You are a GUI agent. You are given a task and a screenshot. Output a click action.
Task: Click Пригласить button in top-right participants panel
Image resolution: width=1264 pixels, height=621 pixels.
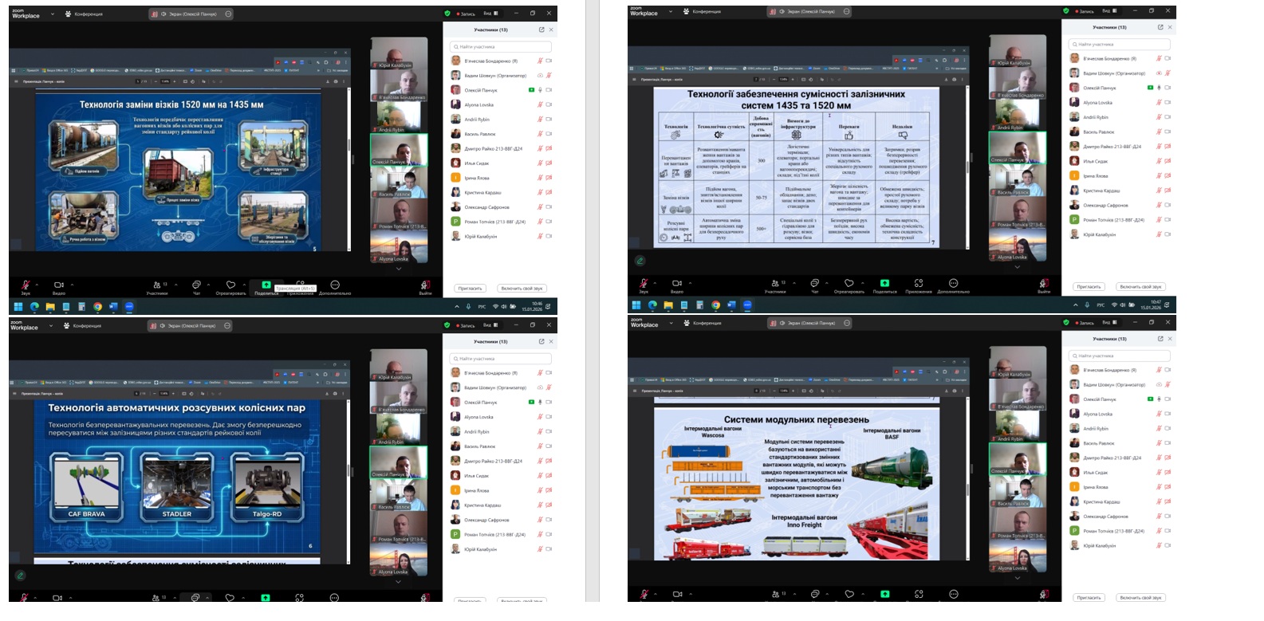click(1089, 287)
